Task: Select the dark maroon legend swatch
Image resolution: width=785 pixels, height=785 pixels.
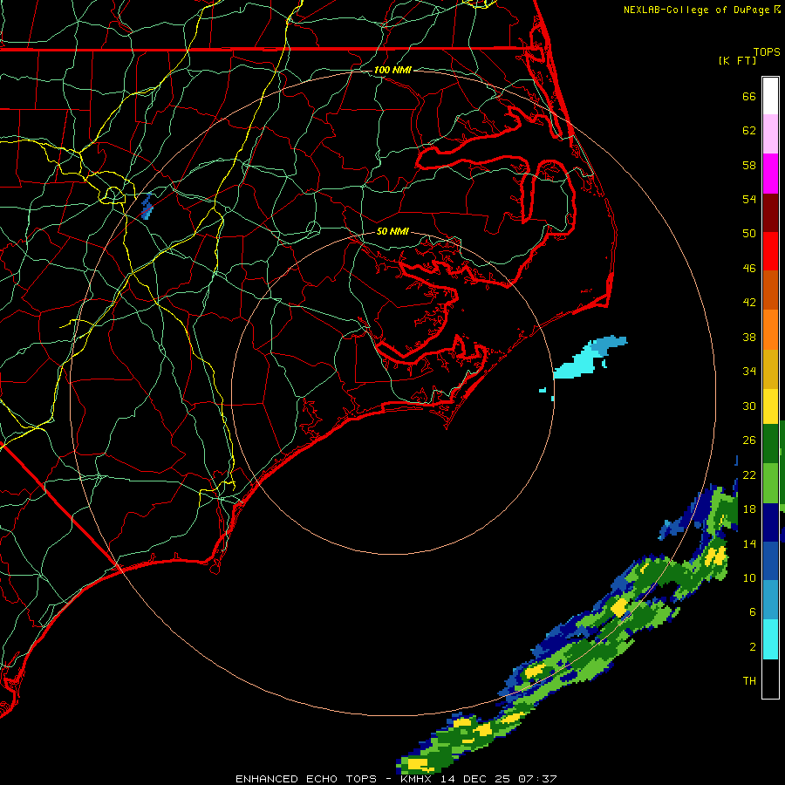Action: pyautogui.click(x=770, y=213)
